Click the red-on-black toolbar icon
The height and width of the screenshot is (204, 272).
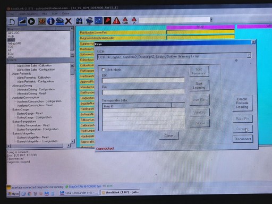click(107, 21)
